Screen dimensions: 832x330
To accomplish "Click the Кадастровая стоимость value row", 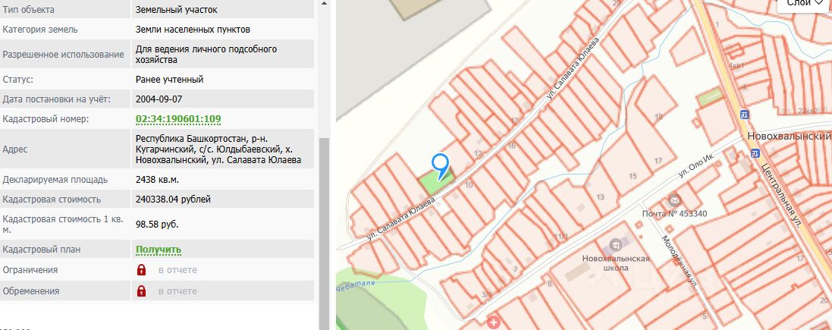I will tap(157, 200).
